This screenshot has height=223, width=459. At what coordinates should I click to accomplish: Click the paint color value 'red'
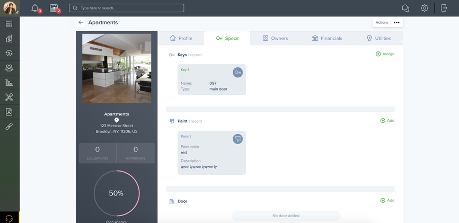pyautogui.click(x=183, y=153)
